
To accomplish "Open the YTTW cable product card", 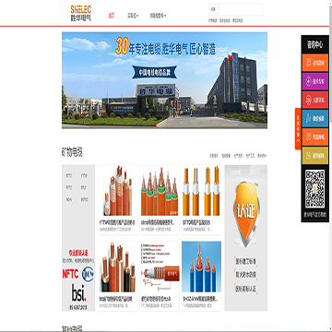I will (118, 200).
